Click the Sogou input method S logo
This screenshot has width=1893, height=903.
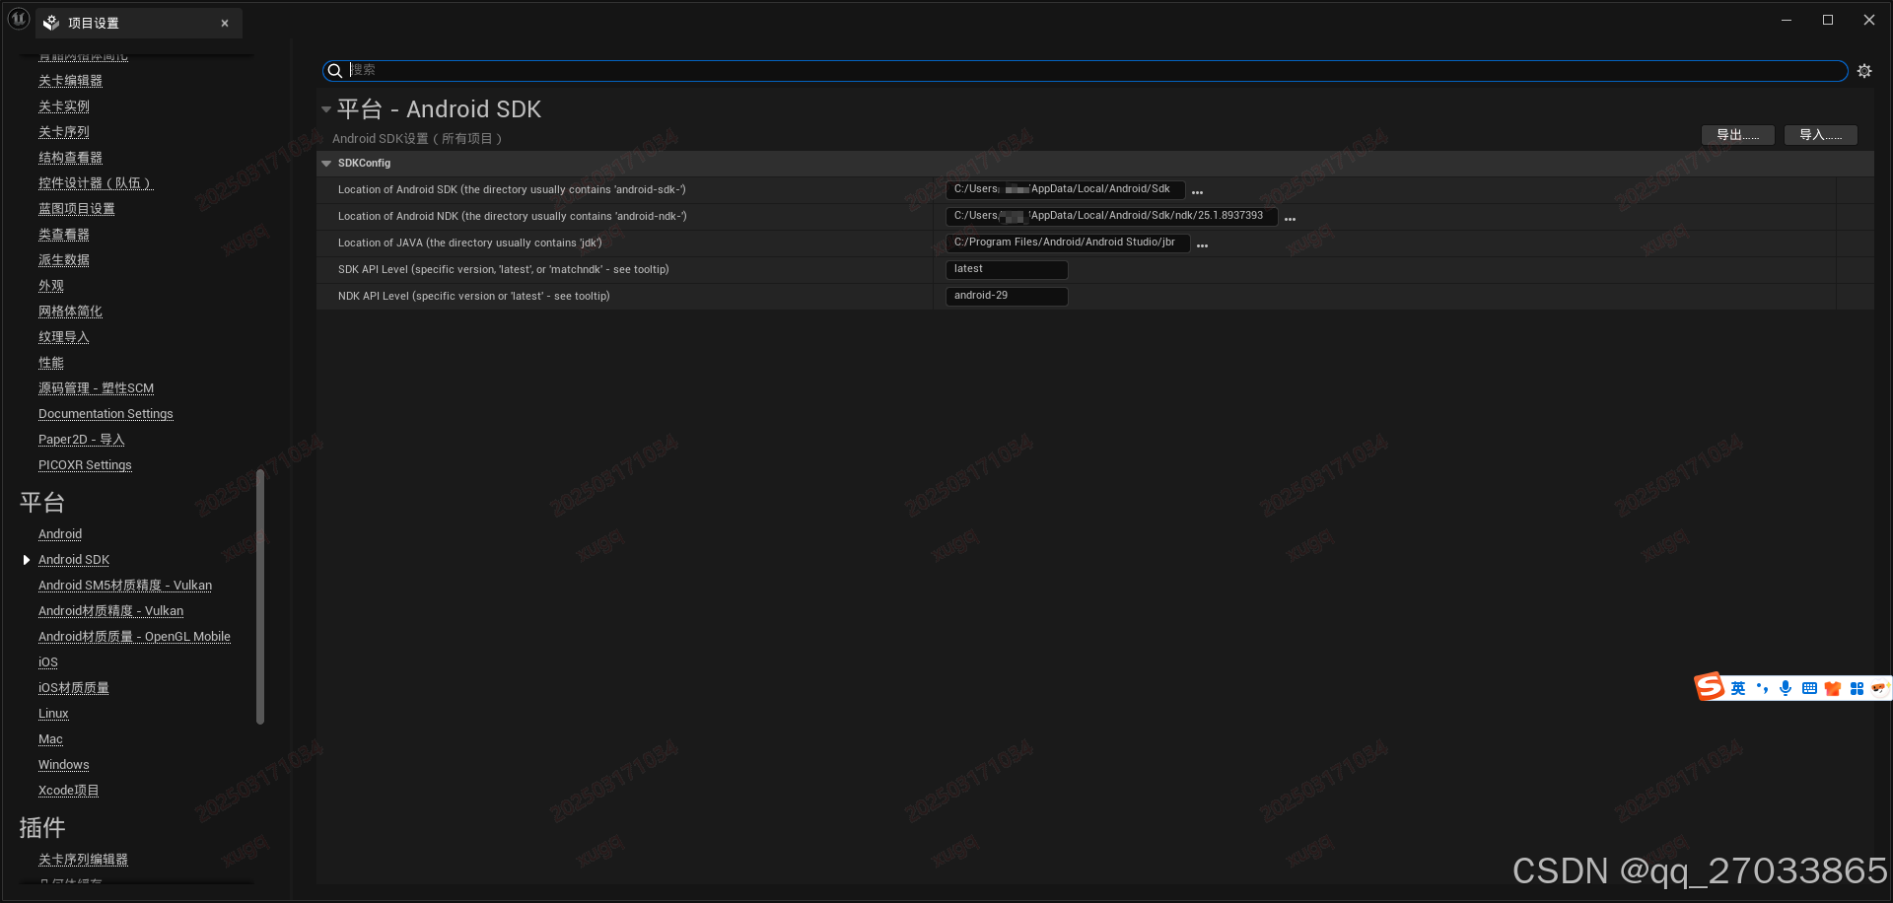1709,686
